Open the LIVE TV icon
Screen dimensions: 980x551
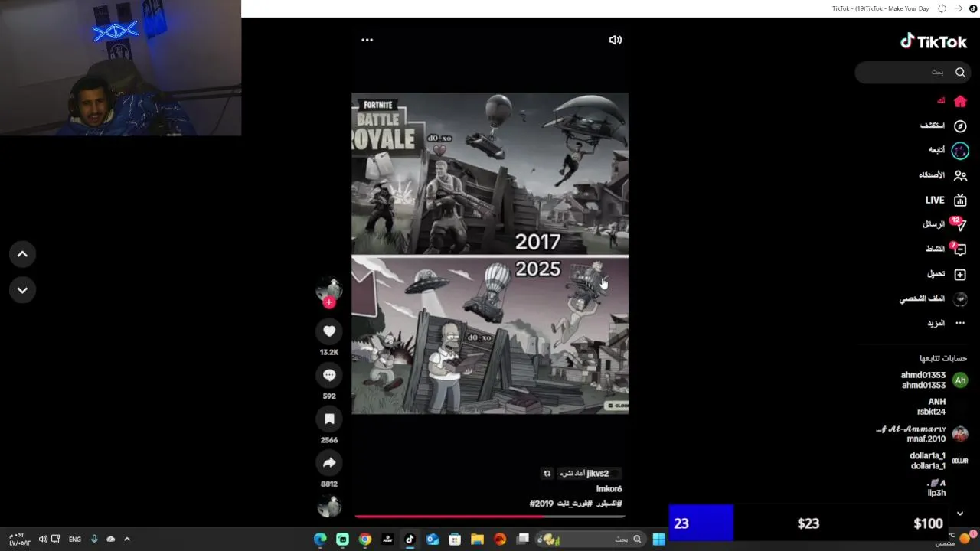tap(960, 201)
